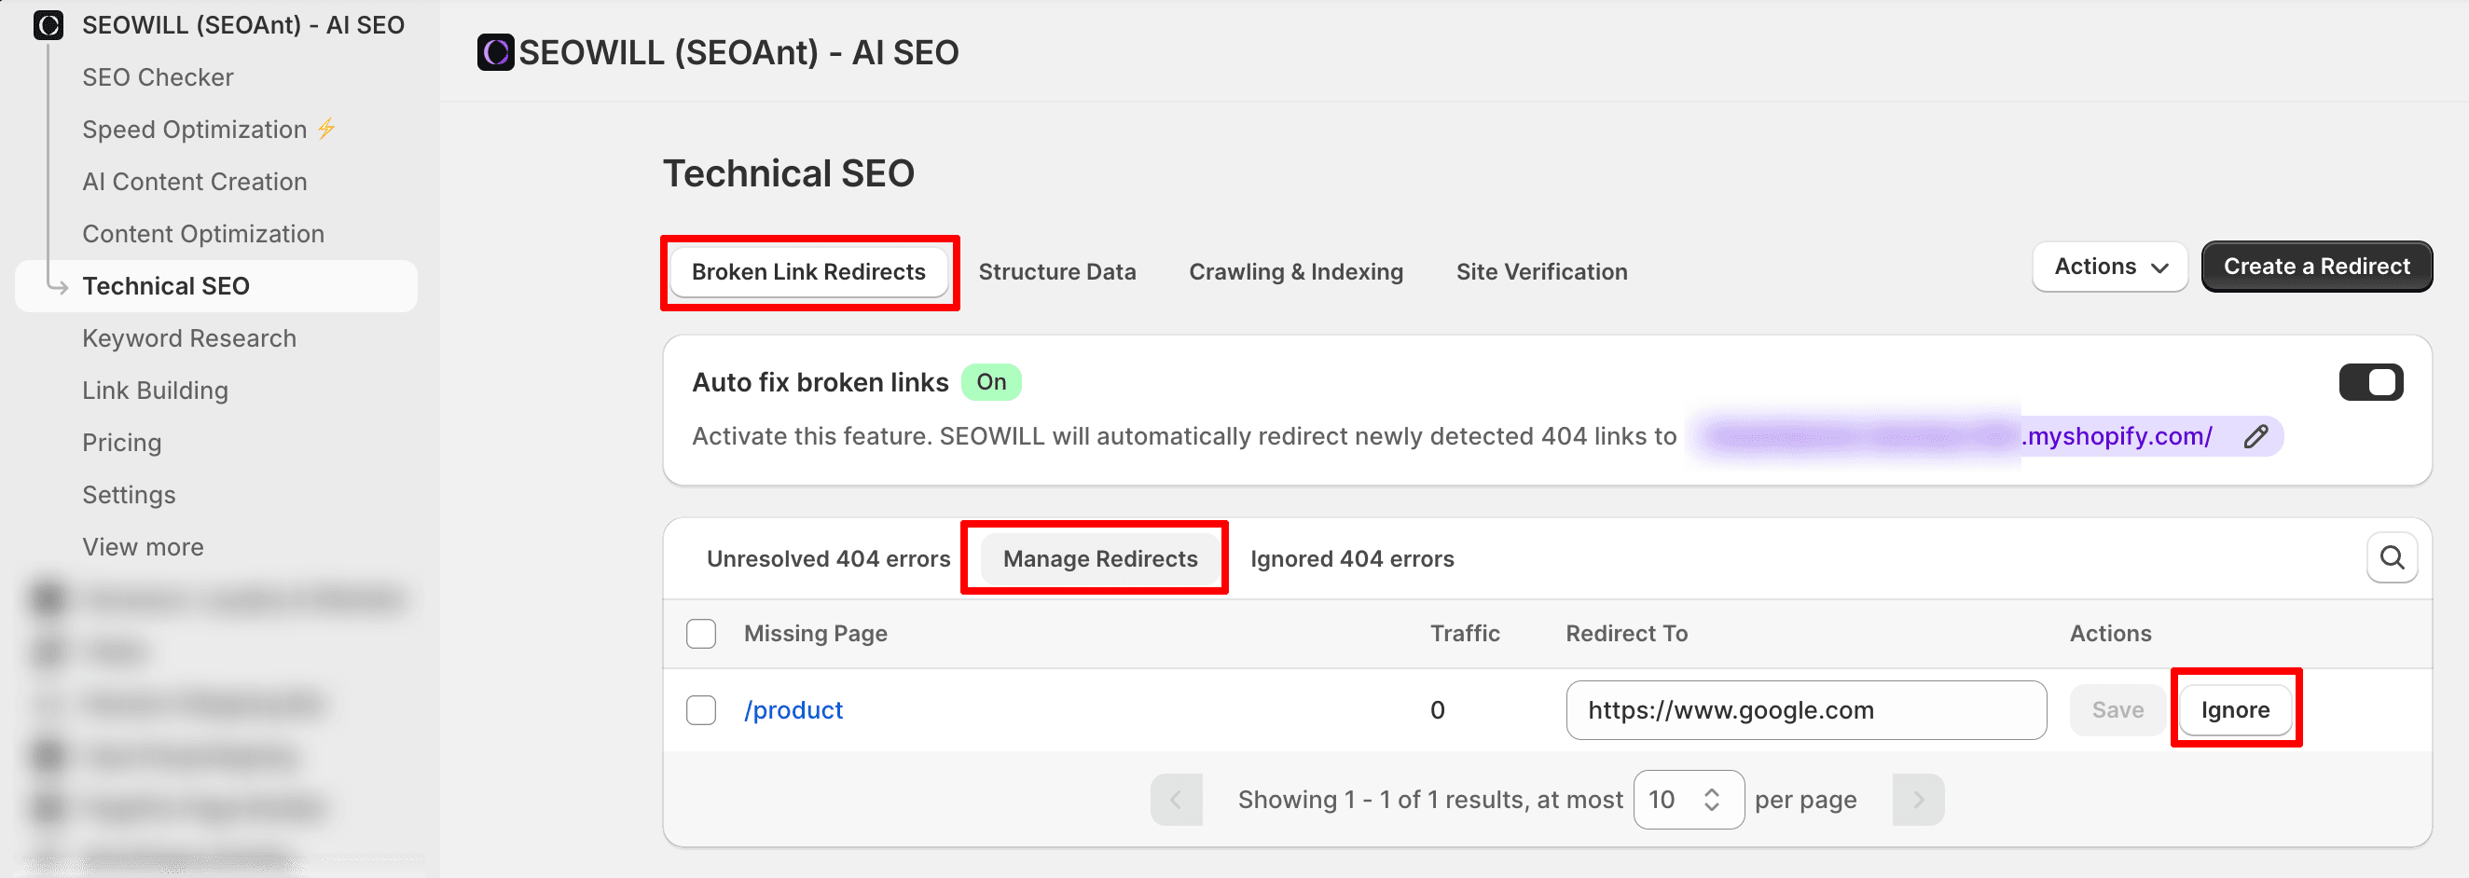Expand View more in the sidebar
This screenshot has height=878, width=2469.
point(143,546)
